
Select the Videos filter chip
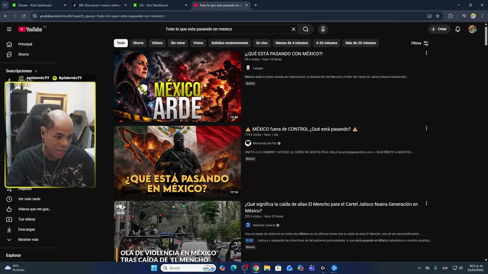coord(157,43)
